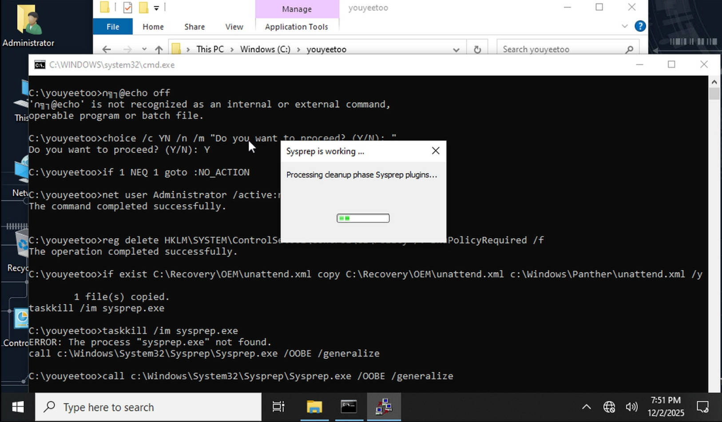Open the recent locations dropdown arrow
The image size is (722, 422).
tap(144, 49)
